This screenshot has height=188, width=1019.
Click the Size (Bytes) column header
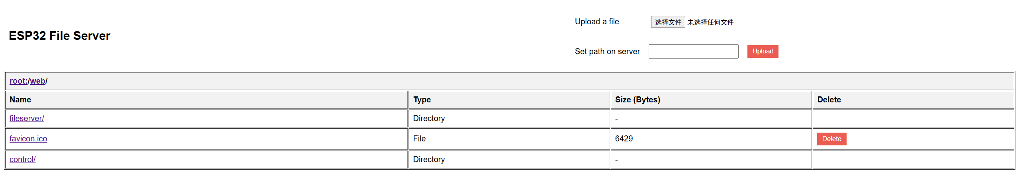coord(637,100)
